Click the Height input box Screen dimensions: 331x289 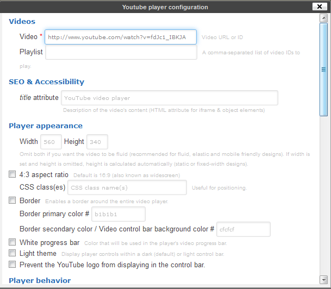click(x=97, y=142)
